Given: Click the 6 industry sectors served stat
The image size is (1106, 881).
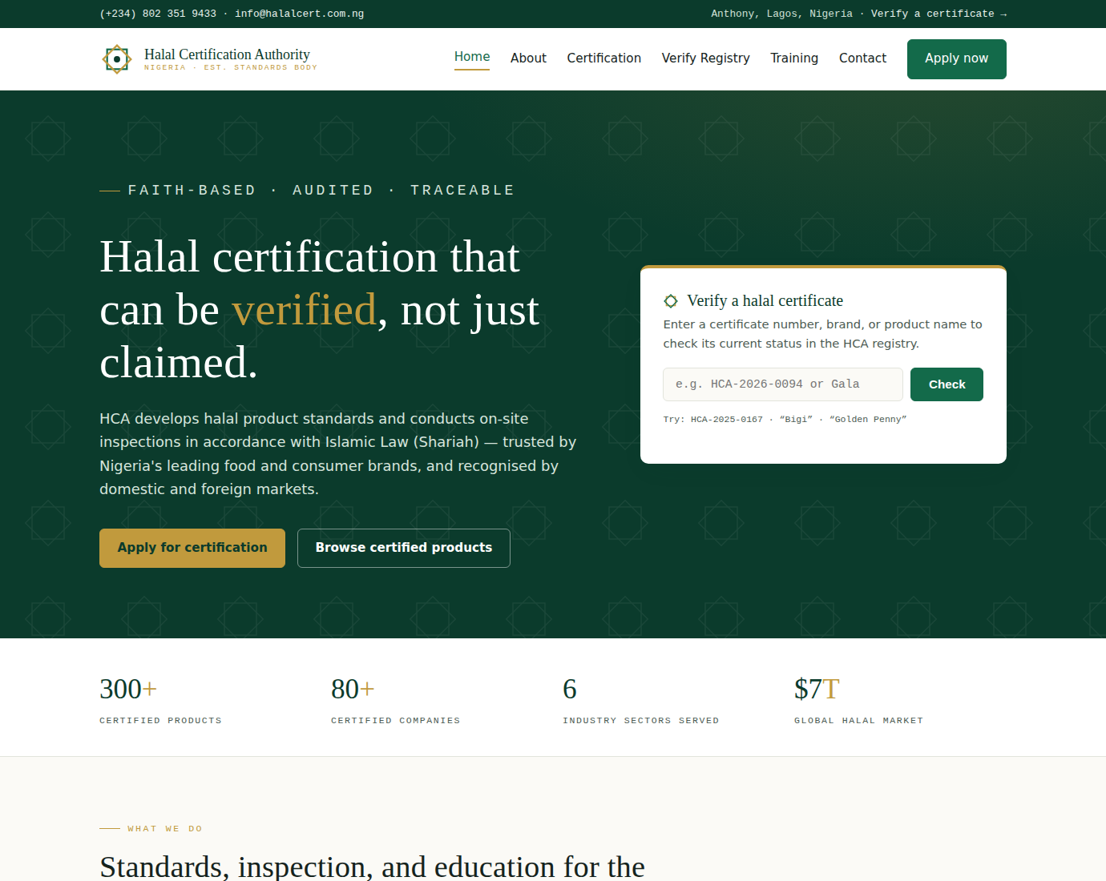Looking at the screenshot, I should click(641, 699).
